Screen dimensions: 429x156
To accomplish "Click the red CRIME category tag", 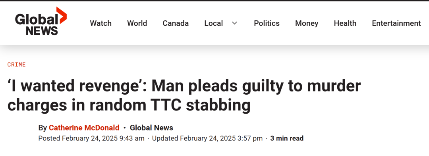I will [17, 65].
